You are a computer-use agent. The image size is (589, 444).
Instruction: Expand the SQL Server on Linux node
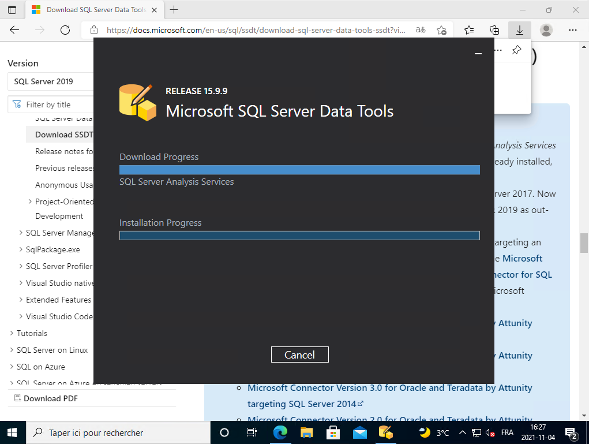pyautogui.click(x=12, y=350)
